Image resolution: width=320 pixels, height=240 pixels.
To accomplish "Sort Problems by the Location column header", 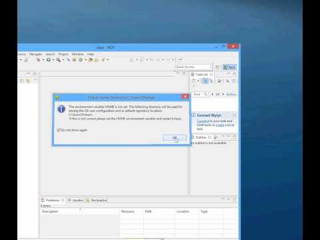I will point(187,211).
